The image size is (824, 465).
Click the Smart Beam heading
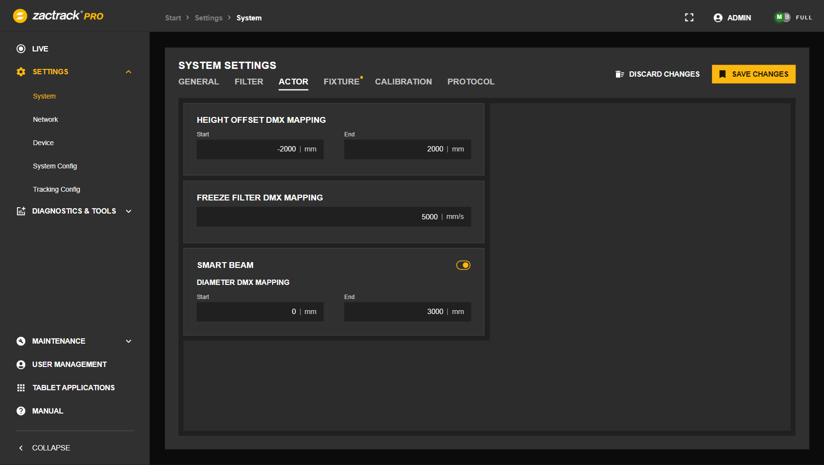click(x=226, y=265)
